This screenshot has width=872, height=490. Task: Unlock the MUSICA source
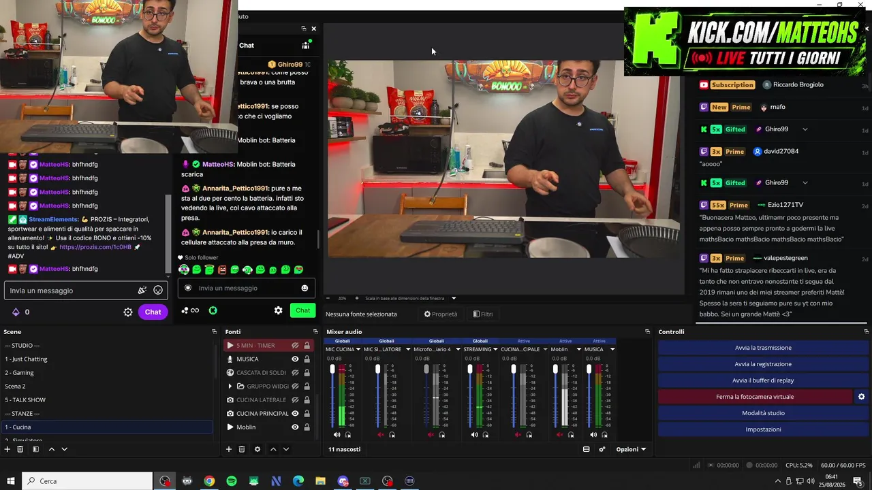coord(307,359)
